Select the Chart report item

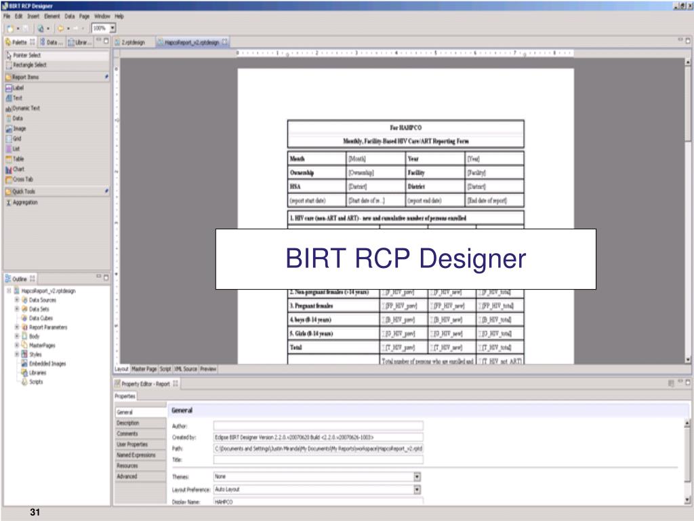point(15,169)
